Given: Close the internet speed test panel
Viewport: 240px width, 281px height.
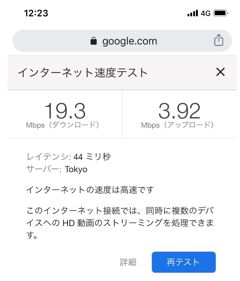Looking at the screenshot, I should pos(220,72).
